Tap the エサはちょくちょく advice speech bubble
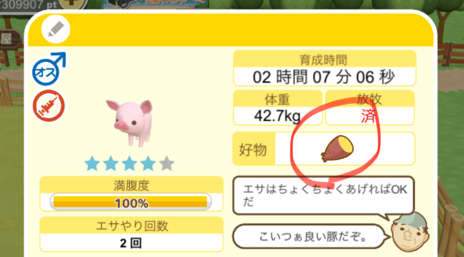This screenshot has width=464, height=257. [x=323, y=195]
